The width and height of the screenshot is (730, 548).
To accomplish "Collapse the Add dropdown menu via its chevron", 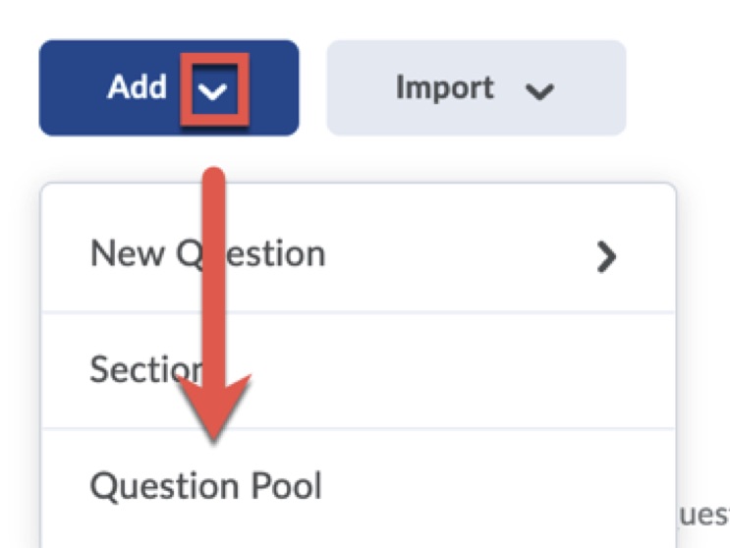I will pos(214,90).
